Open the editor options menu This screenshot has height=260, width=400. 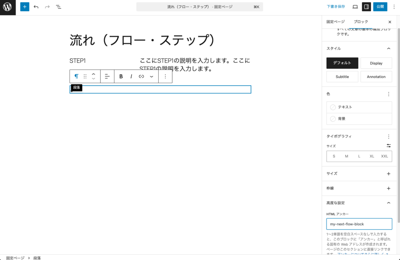click(x=394, y=7)
